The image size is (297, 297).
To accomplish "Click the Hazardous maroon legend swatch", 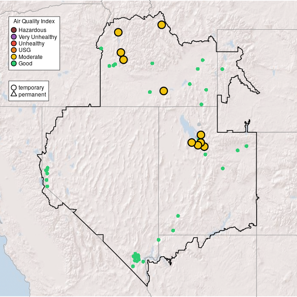I will click(14, 30).
